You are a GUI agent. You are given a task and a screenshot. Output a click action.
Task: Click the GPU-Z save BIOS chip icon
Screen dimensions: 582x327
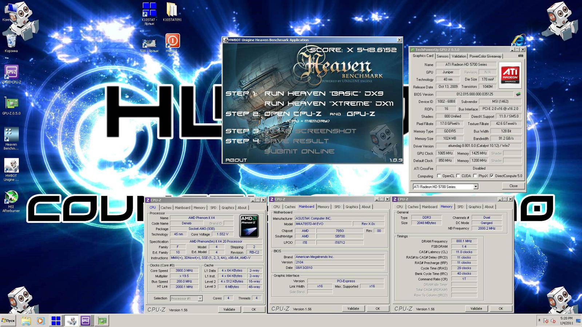coord(518,94)
